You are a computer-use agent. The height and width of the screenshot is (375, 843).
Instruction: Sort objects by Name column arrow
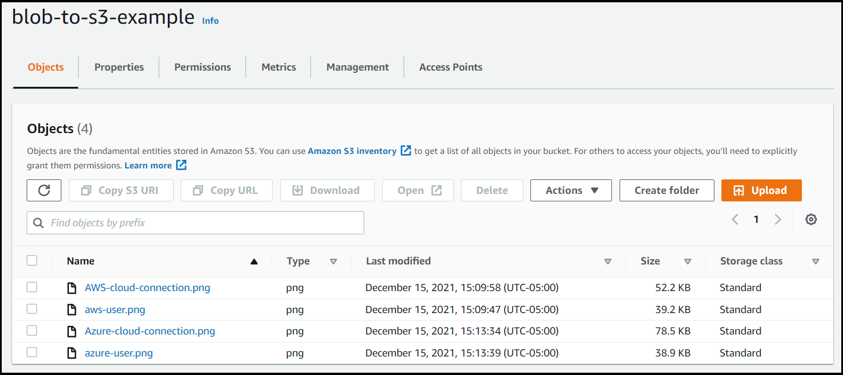click(254, 262)
